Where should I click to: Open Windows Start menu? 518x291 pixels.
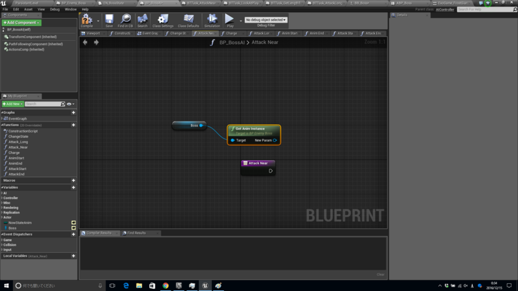coord(6,285)
